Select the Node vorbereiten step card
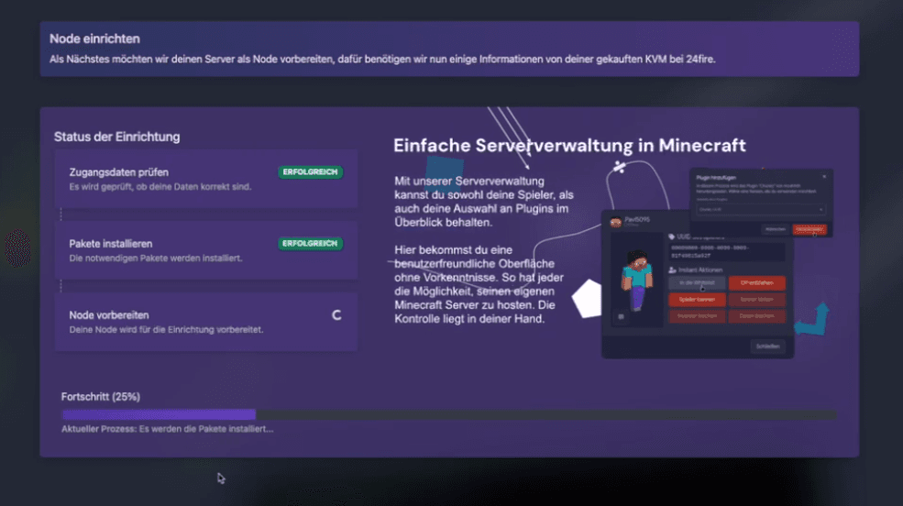The height and width of the screenshot is (506, 903). pyautogui.click(x=206, y=322)
